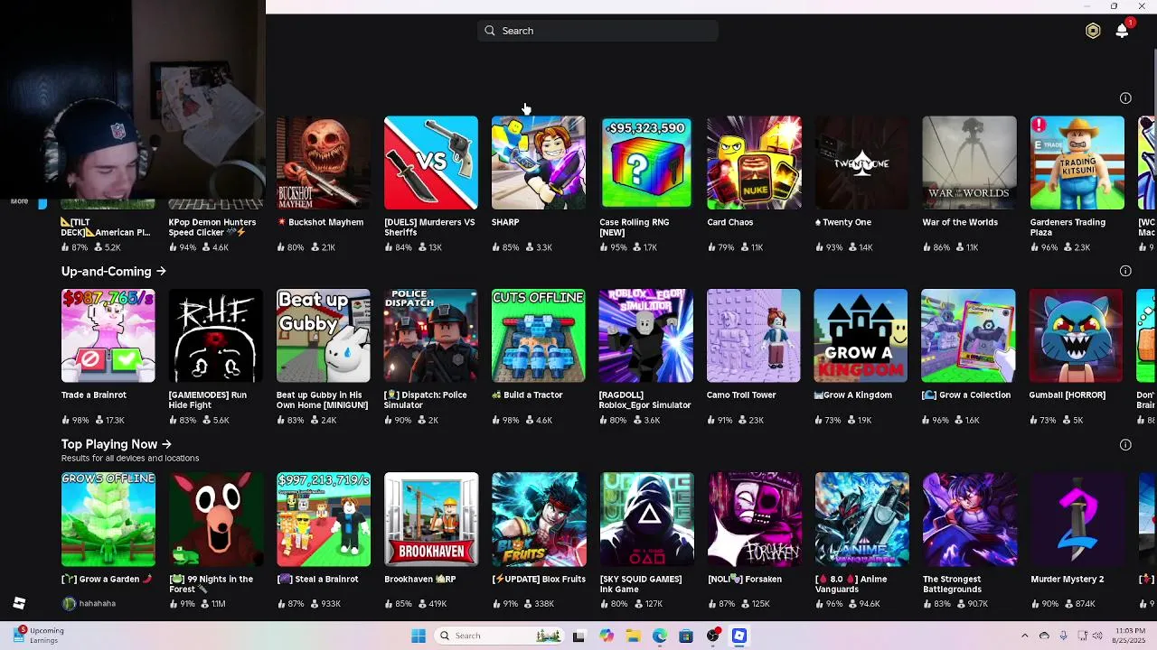Open Anime Vanguards thumbnail
Viewport: 1157px width, 650px height.
pos(861,520)
